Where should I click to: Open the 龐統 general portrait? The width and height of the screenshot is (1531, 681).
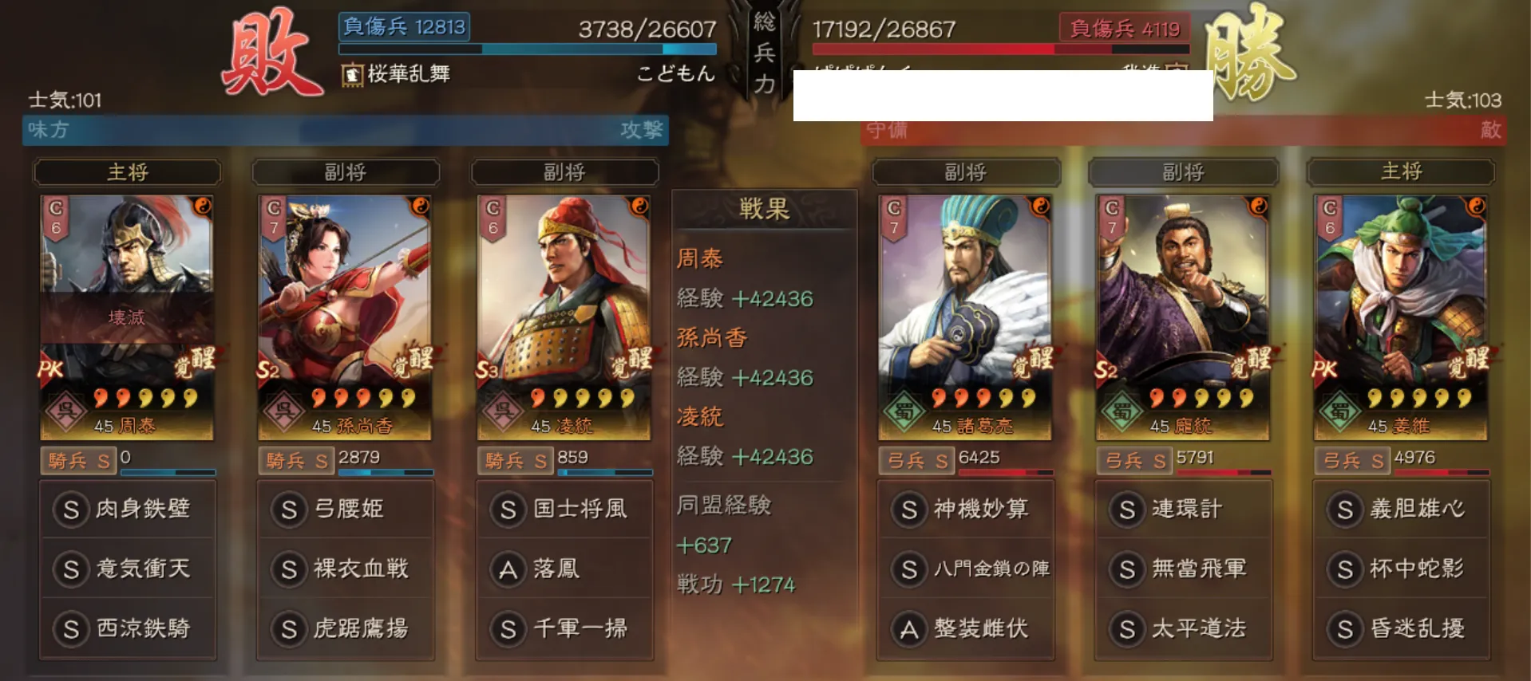click(x=1182, y=317)
